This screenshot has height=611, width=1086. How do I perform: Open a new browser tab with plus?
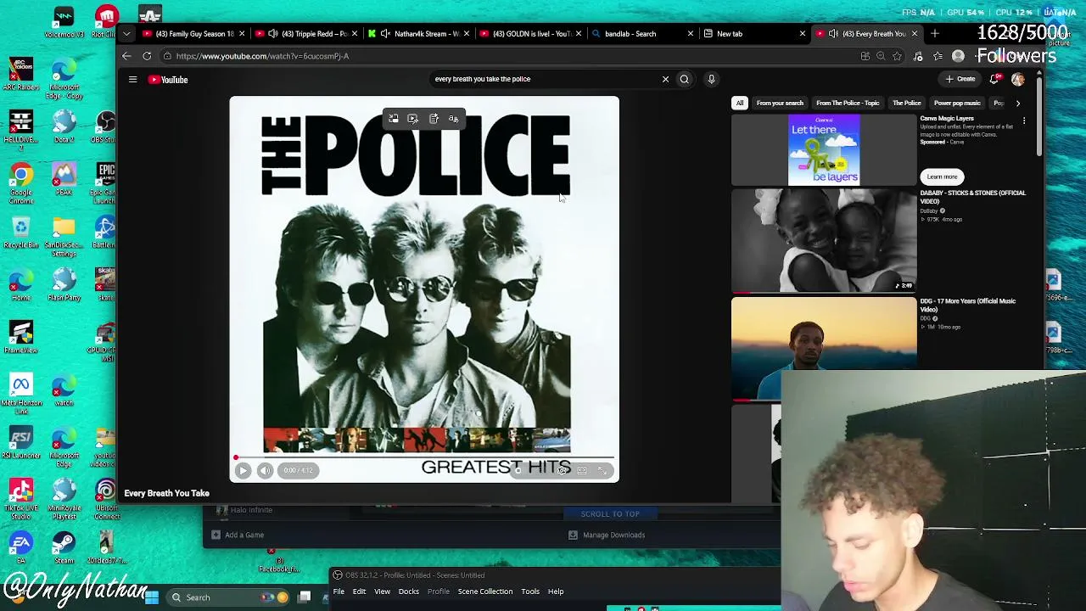pos(935,34)
